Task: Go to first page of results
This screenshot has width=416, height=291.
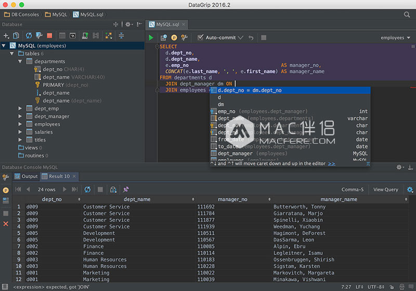Action: 18,189
